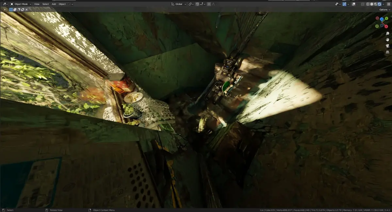Click the Cube.035 status text

coord(270,210)
